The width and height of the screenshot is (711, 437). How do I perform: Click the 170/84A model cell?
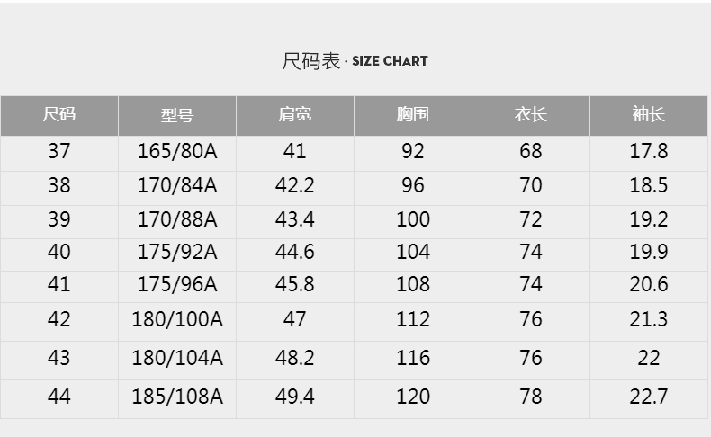coord(177,185)
